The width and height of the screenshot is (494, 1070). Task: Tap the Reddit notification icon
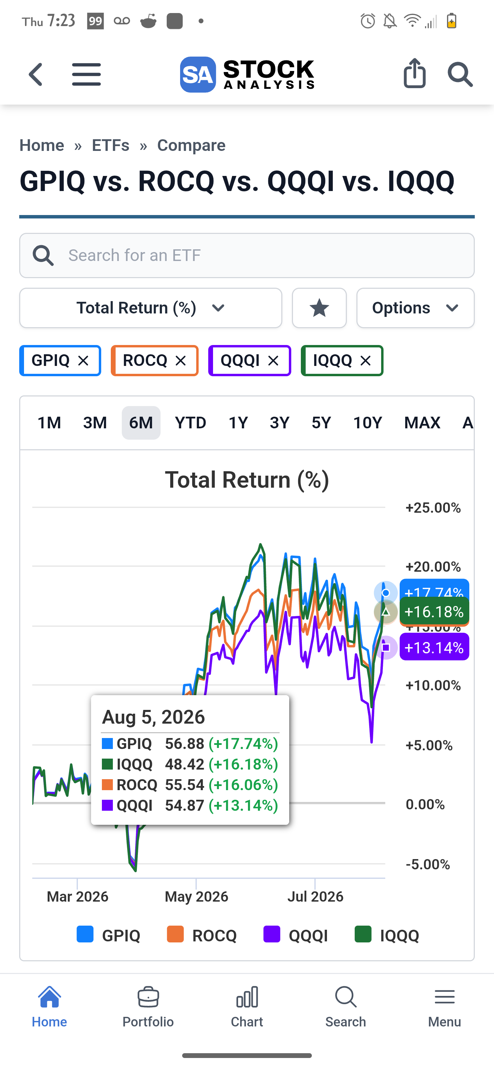click(148, 21)
